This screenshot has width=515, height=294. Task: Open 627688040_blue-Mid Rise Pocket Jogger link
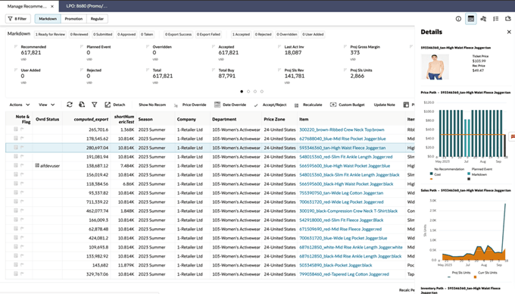click(342, 139)
